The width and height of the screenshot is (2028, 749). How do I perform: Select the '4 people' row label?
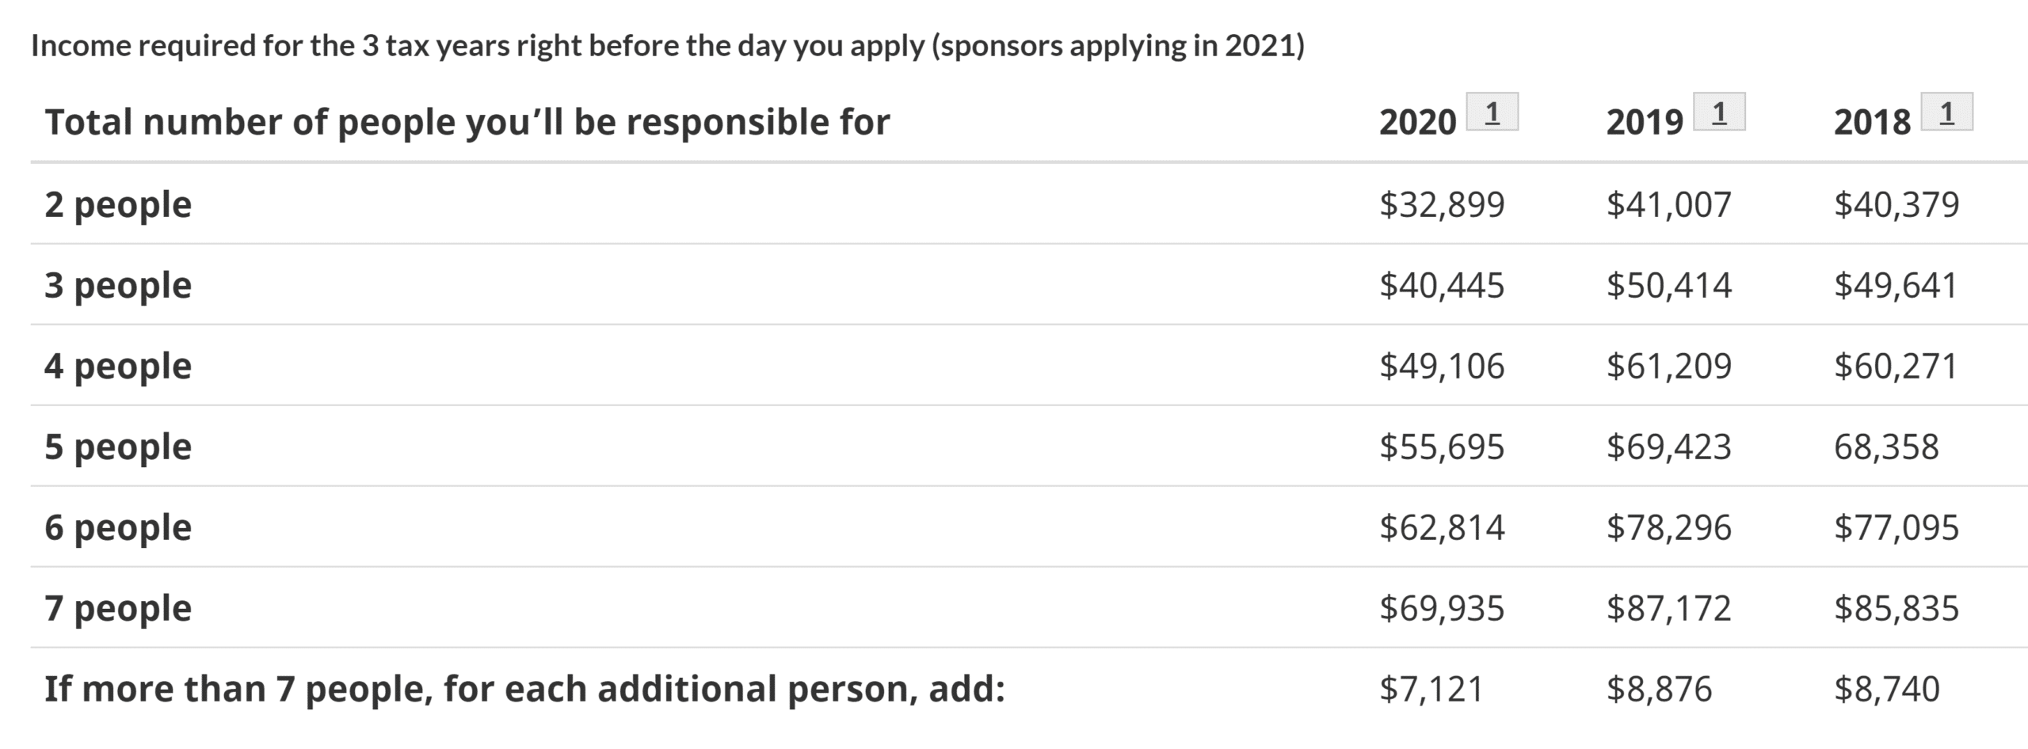(x=118, y=366)
